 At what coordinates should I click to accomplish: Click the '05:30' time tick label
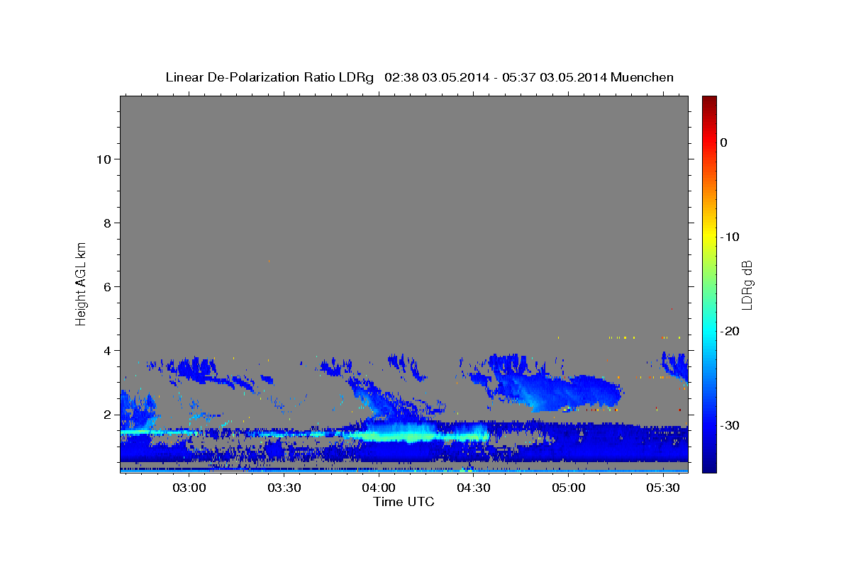point(664,488)
